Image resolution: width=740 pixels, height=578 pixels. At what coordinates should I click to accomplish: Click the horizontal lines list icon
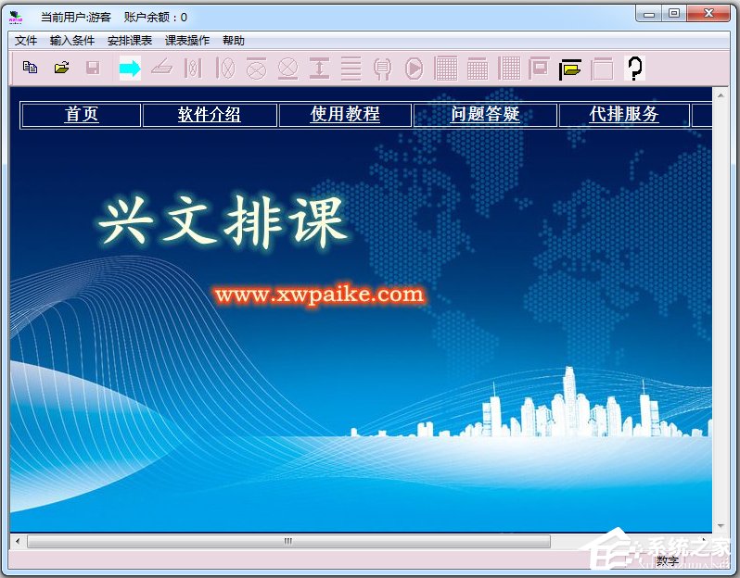click(x=351, y=68)
